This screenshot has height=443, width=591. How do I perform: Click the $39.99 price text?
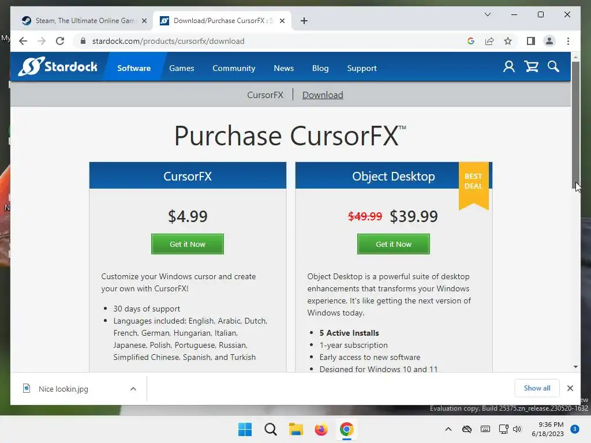click(x=414, y=216)
